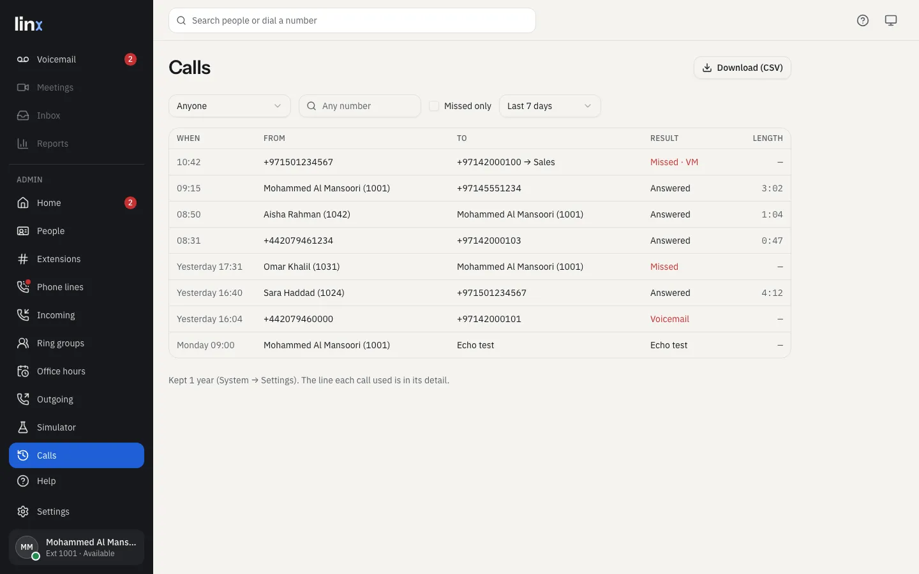Expand the Anyone person filter dropdown
The width and height of the screenshot is (919, 574).
pyautogui.click(x=230, y=106)
